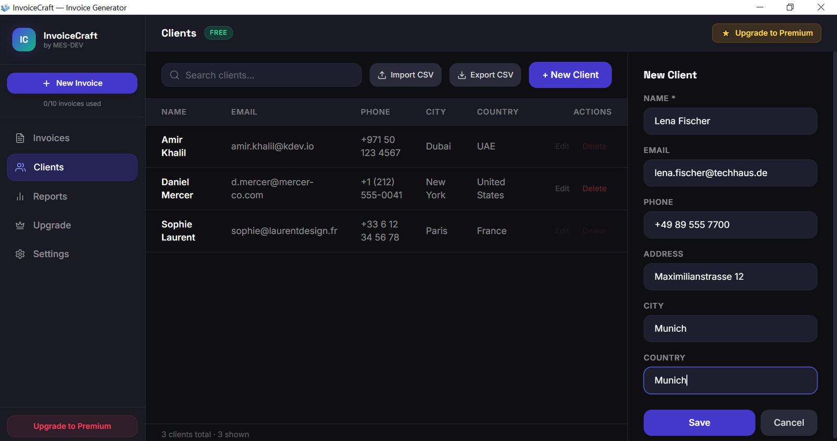The width and height of the screenshot is (837, 441).
Task: Click the download icon on Export CSV
Action: pos(462,75)
